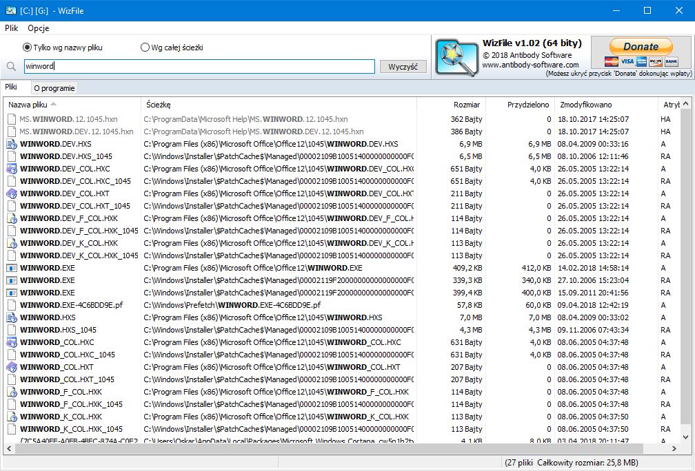Click icon of WINWORD_K_COL.HXK_1045 file
695x471 pixels.
pos(12,429)
